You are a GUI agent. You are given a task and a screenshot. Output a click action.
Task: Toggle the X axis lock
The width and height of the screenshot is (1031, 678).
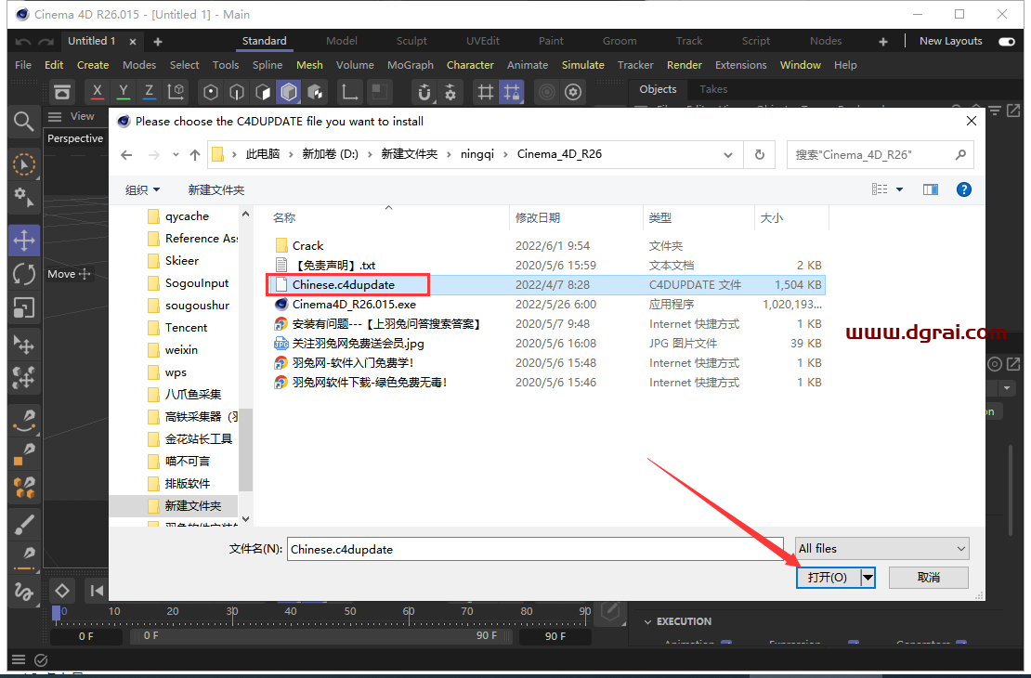[x=98, y=92]
